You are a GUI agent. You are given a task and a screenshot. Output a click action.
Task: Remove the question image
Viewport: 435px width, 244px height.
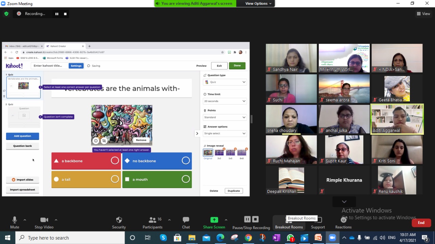pyautogui.click(x=141, y=140)
